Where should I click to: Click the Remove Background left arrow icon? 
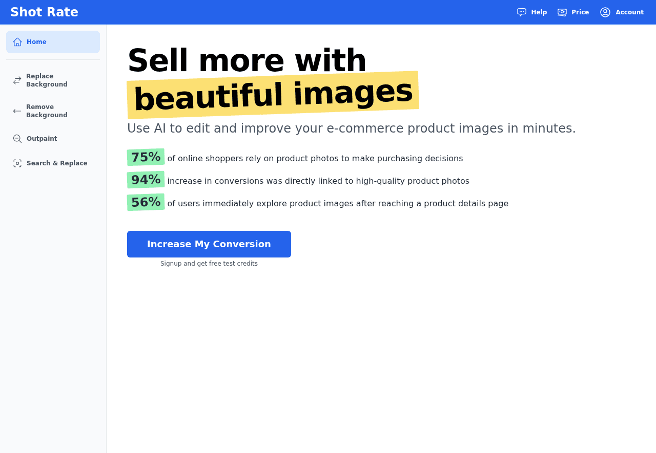tap(17, 111)
